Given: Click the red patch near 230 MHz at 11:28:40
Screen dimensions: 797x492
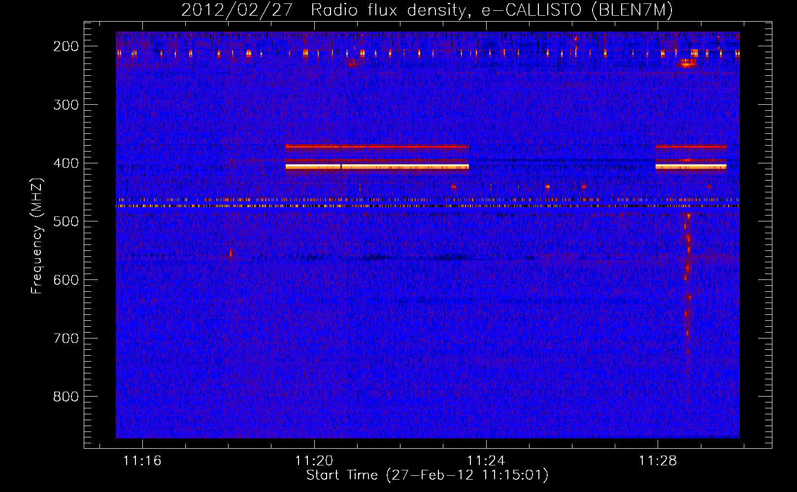Looking at the screenshot, I should pyautogui.click(x=687, y=63).
